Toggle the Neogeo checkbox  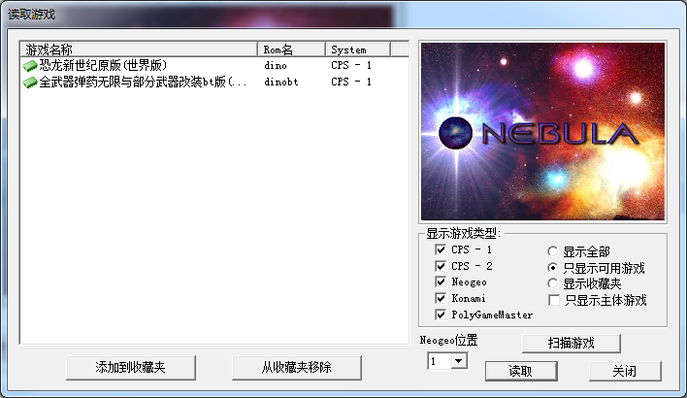coord(441,282)
